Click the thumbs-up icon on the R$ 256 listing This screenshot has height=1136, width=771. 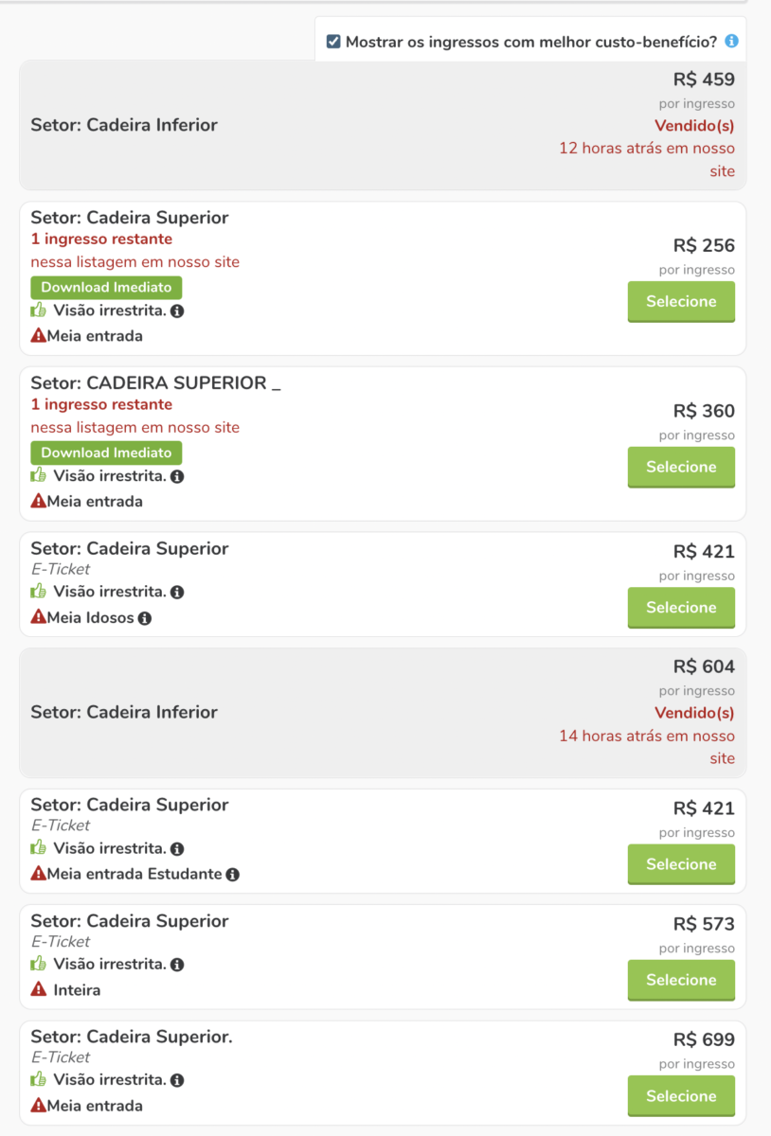[x=39, y=310]
